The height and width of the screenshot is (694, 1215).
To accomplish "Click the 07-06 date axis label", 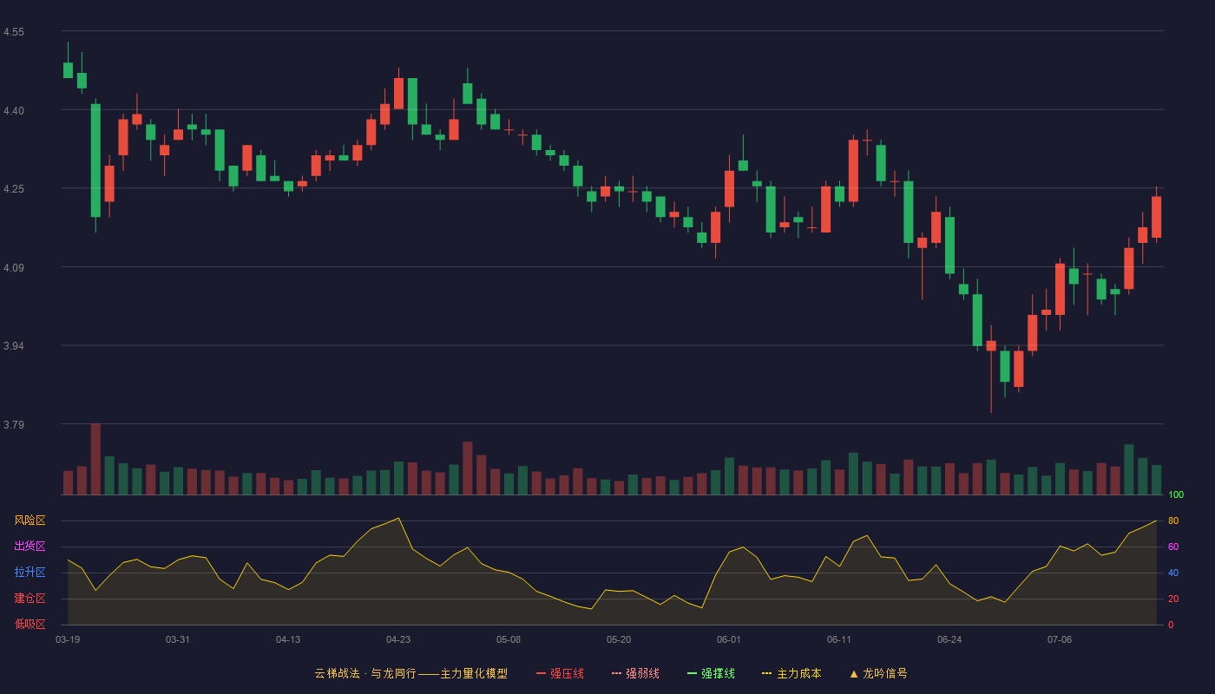I will (x=1060, y=639).
